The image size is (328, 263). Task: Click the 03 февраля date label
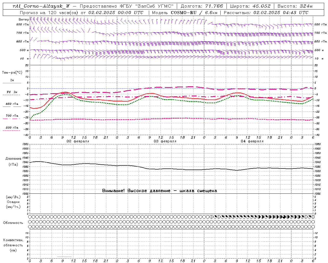click(x=165, y=141)
